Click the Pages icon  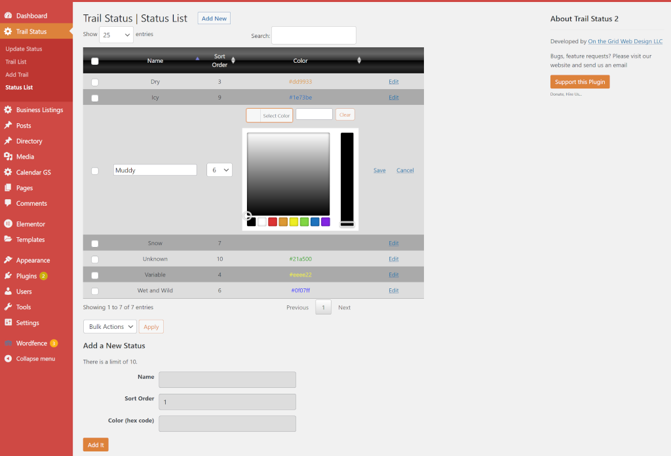pos(8,188)
